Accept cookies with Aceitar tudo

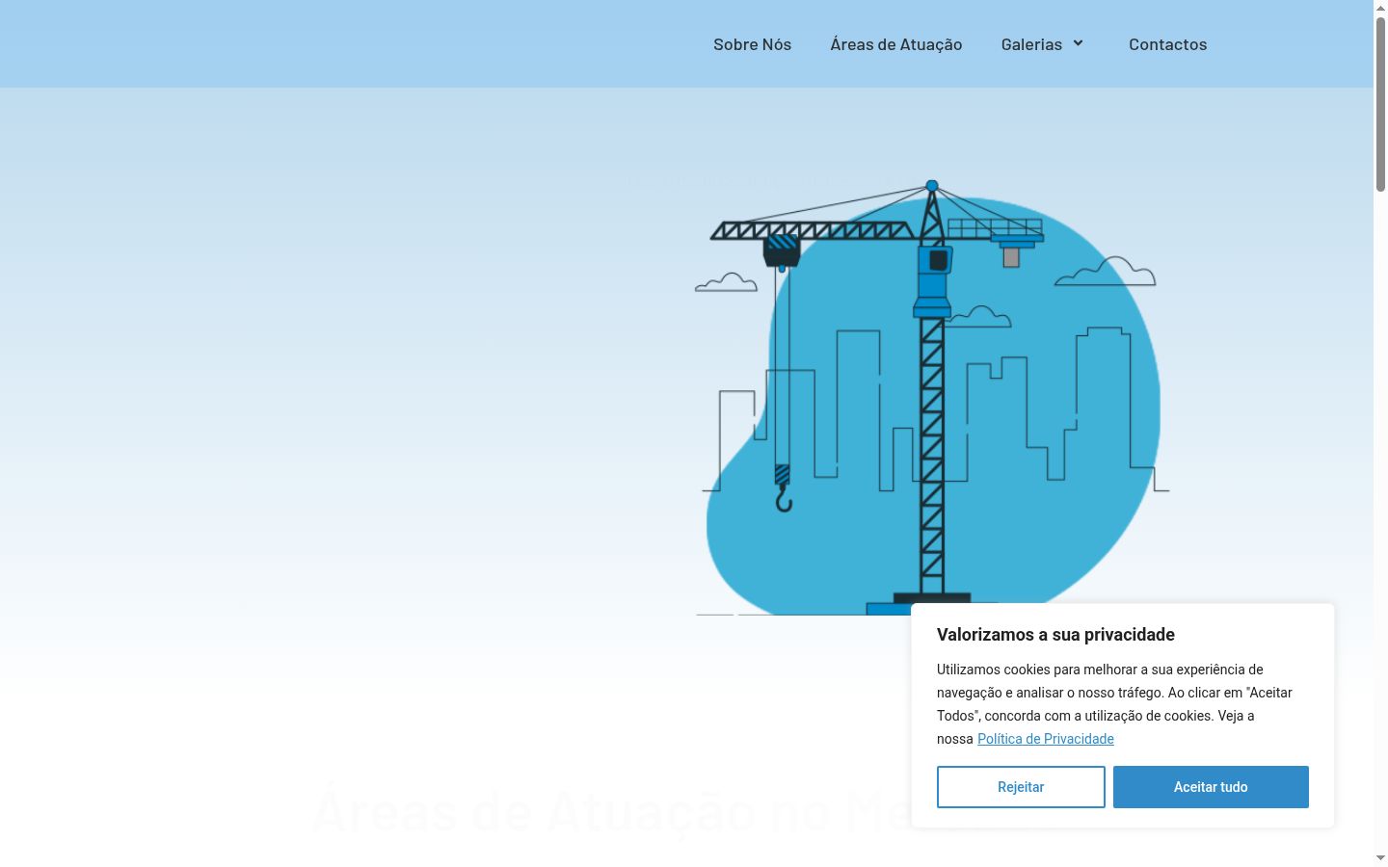tap(1211, 787)
